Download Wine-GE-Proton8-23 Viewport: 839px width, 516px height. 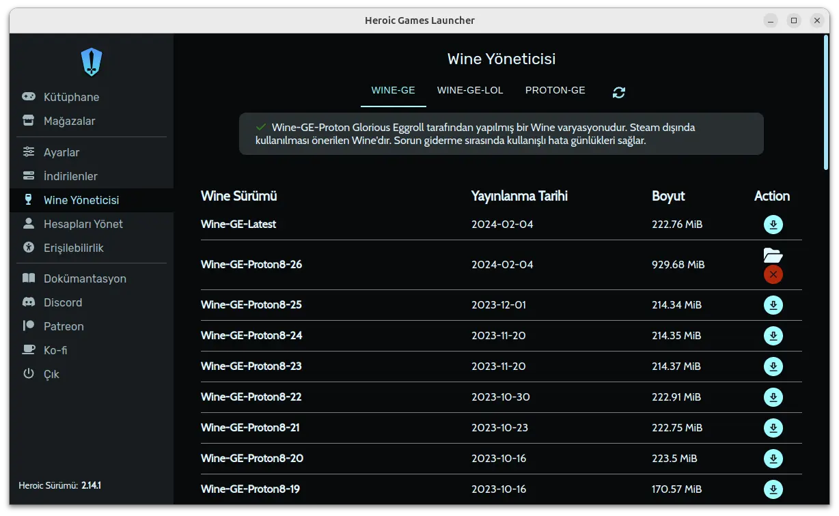click(x=773, y=367)
